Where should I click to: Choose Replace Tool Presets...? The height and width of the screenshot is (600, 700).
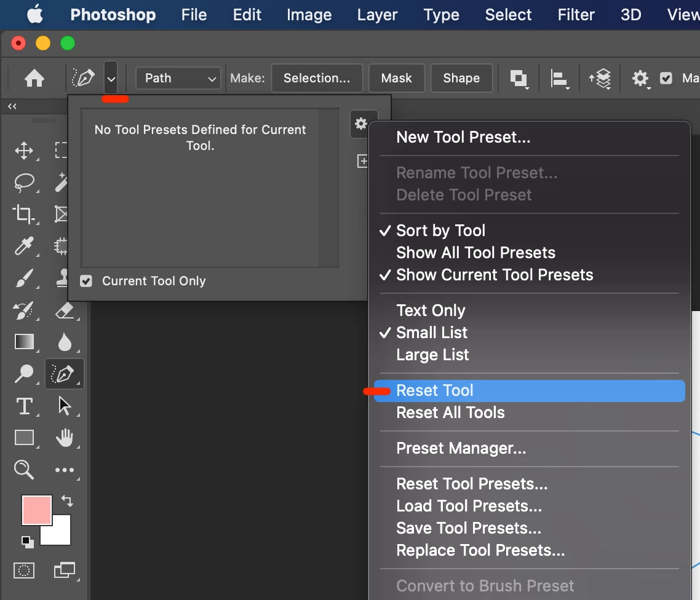[x=529, y=550]
